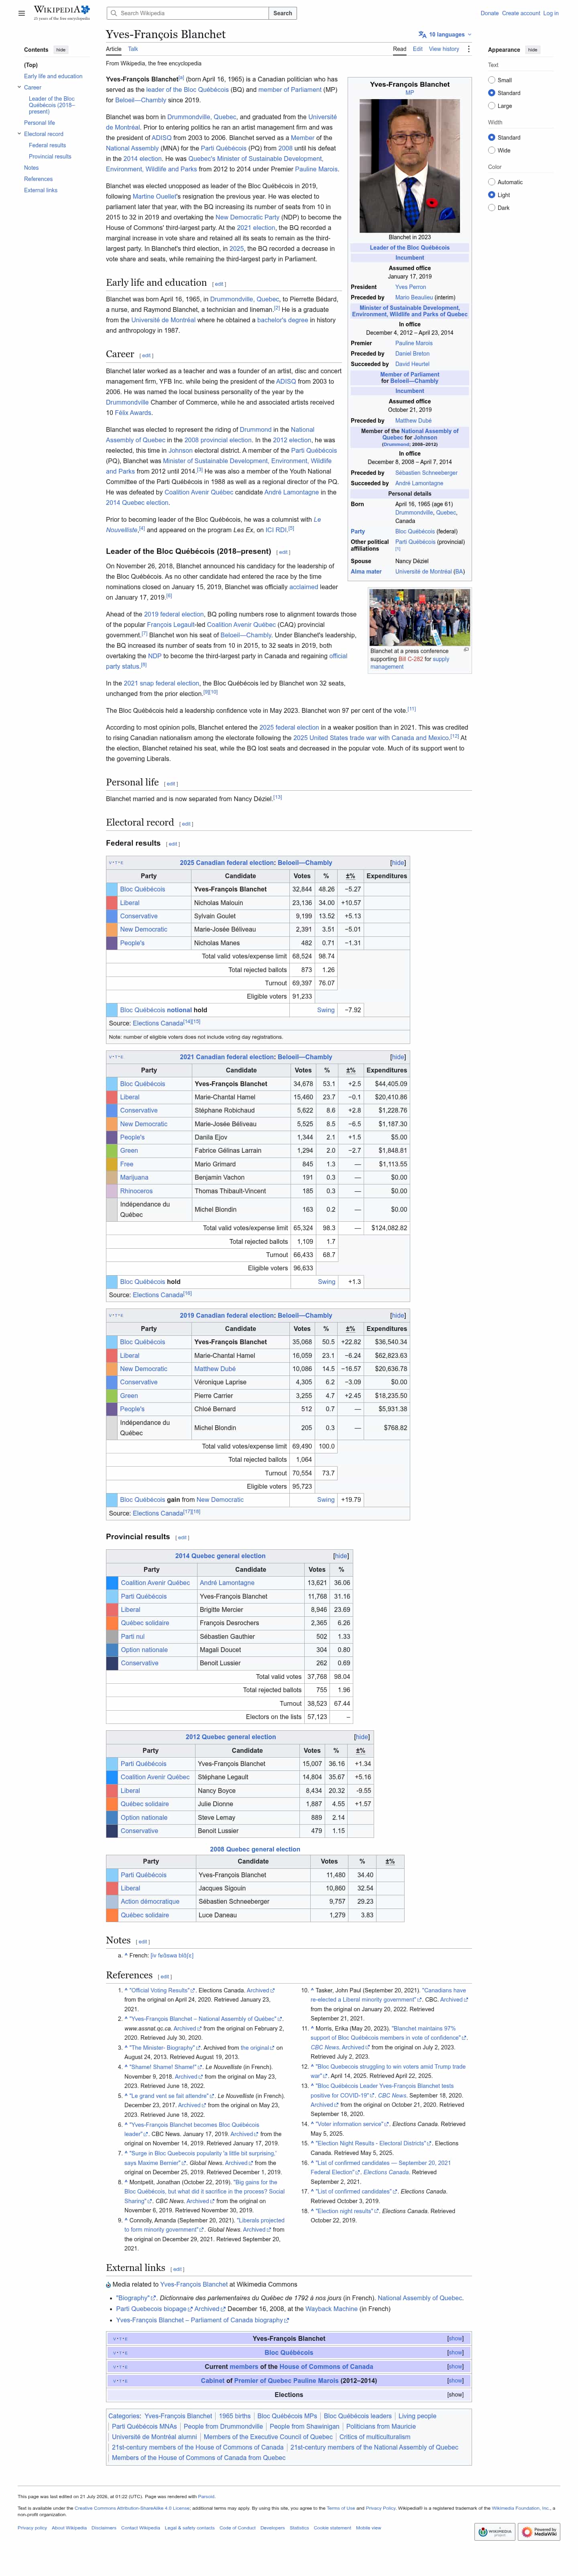Viewport: 578px width, 2576px height.
Task: Open Université de Montréal alma mater link
Action: (x=423, y=572)
